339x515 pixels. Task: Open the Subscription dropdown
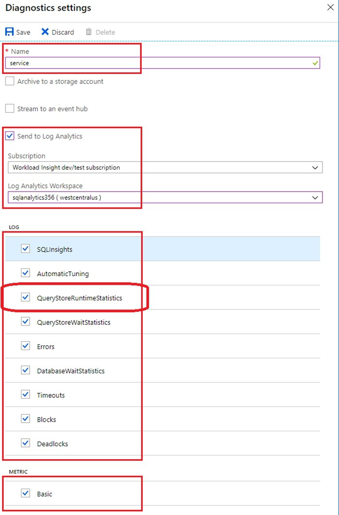165,167
